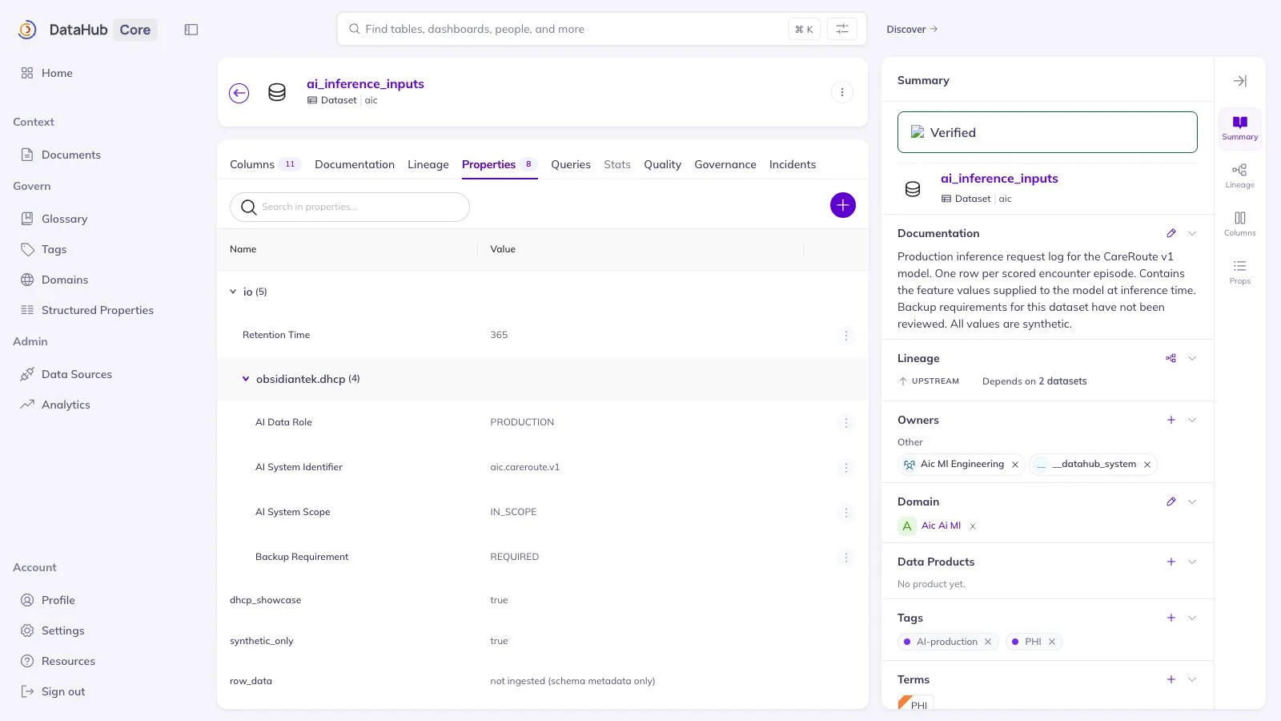This screenshot has height=721, width=1281.
Task: Add an owner with plus icon
Action: [1171, 420]
